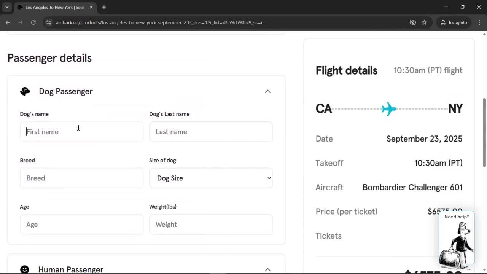Screen dimensions: 487x274
Task: Click the Breed input field
Action: pos(81,178)
